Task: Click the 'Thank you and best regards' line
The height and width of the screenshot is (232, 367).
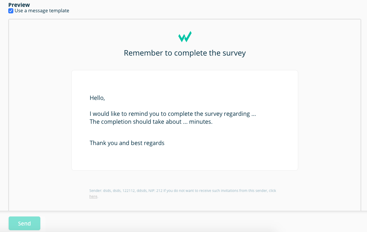Action: point(127,143)
